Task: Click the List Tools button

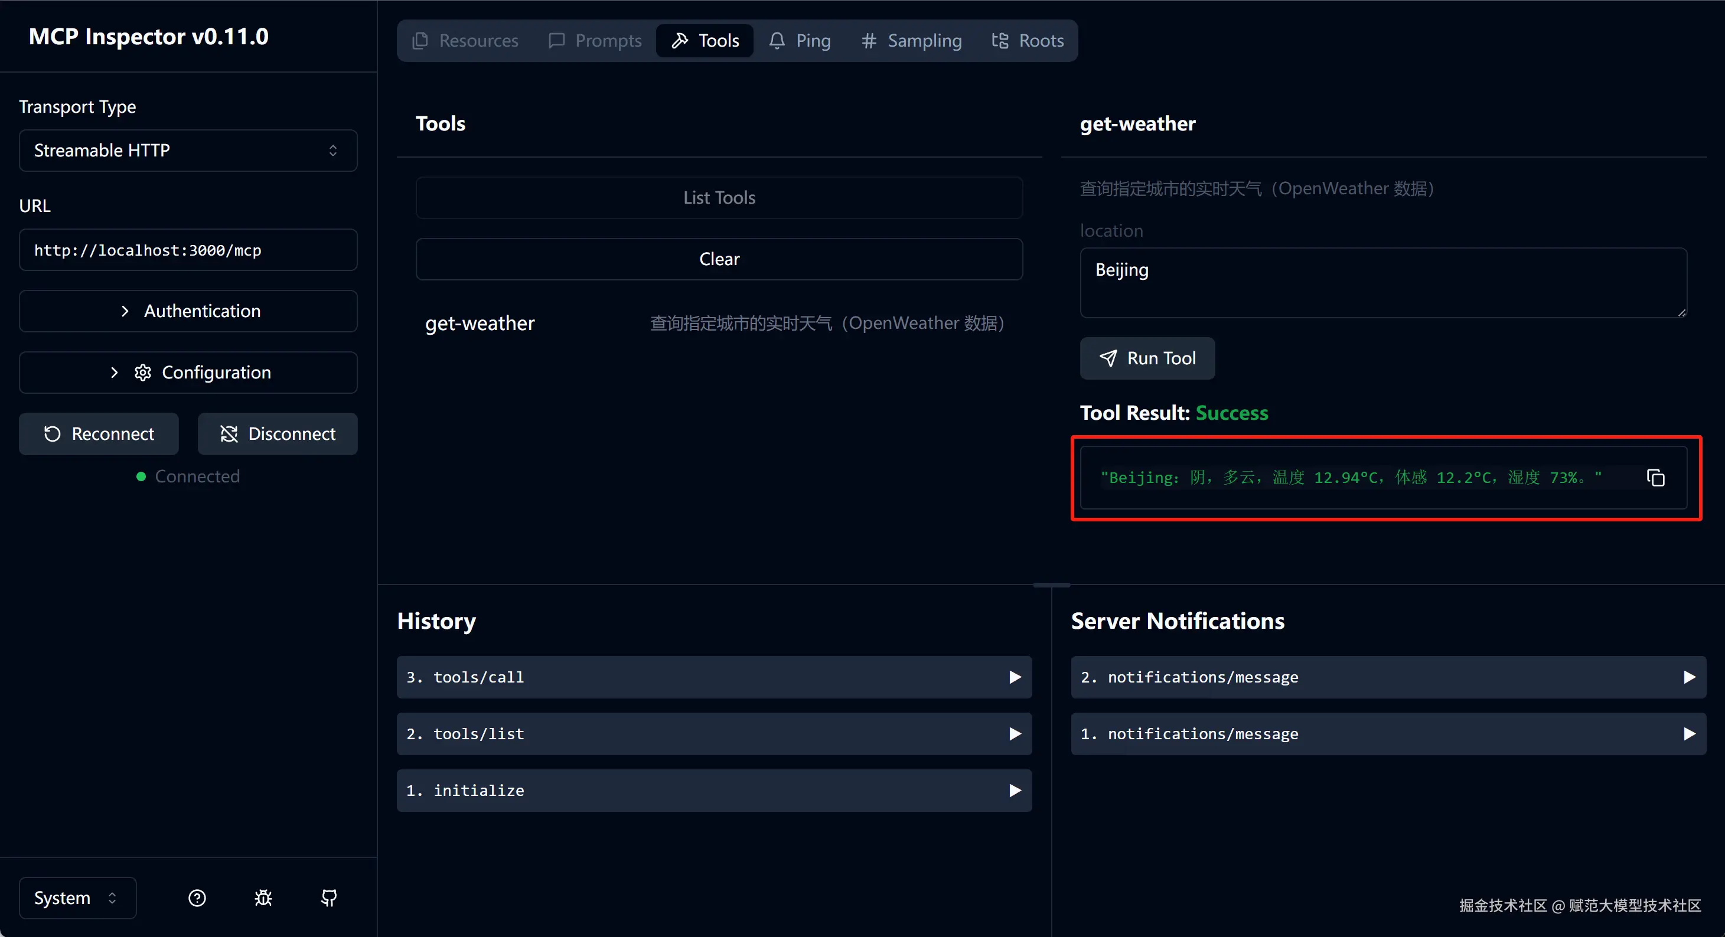Action: 719,198
